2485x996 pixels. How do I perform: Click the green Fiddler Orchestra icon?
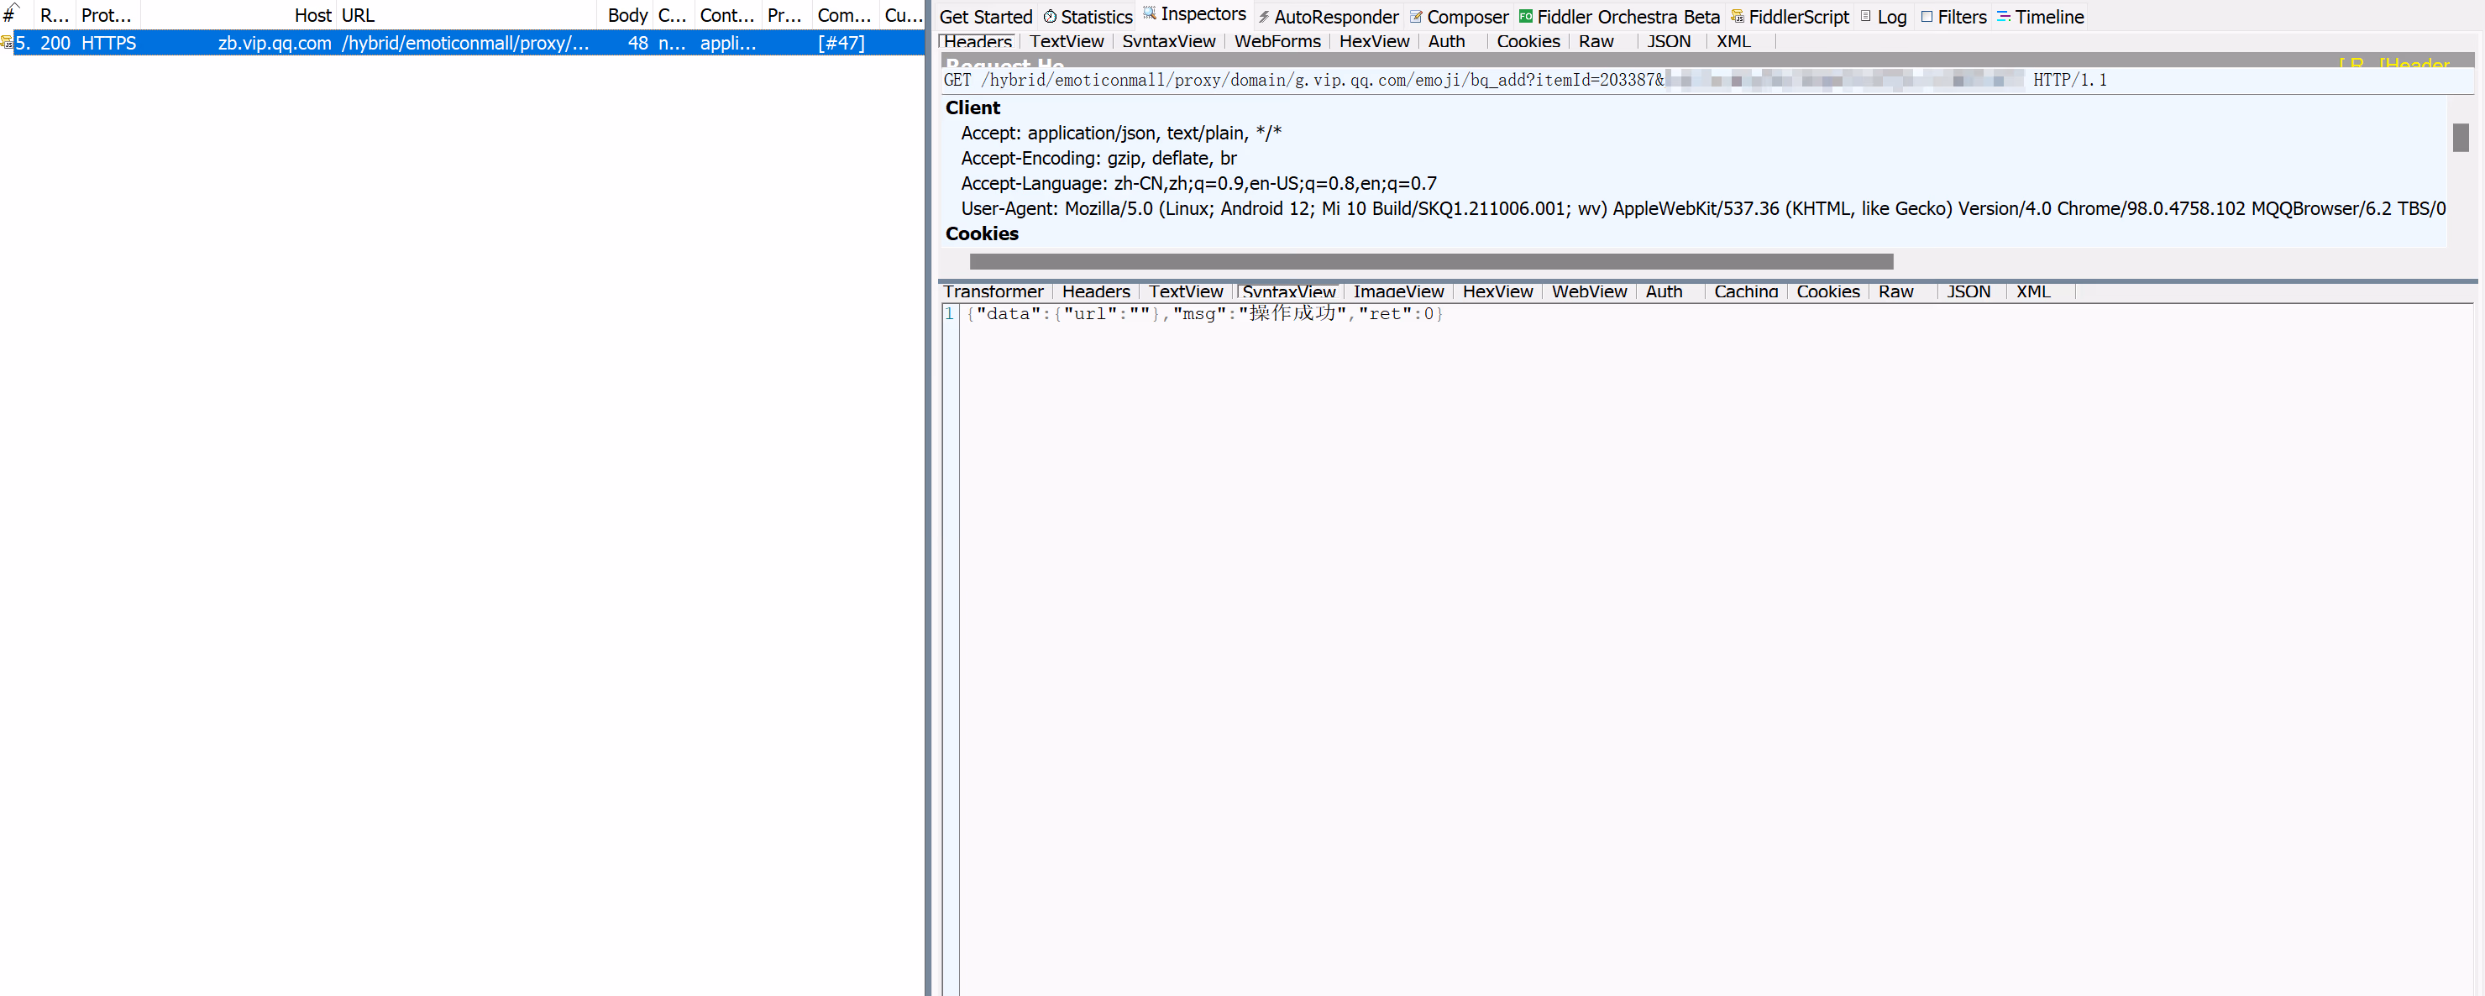1525,17
